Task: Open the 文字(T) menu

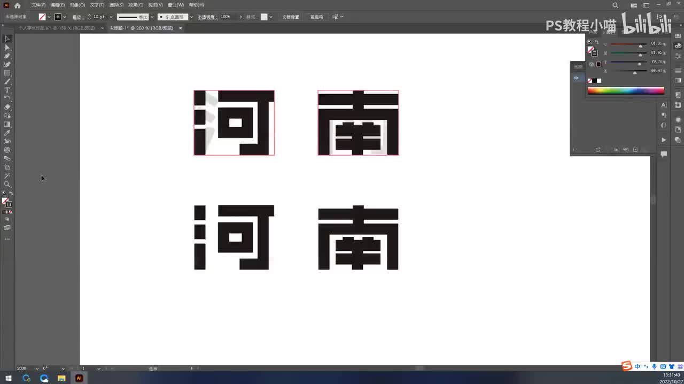Action: click(x=97, y=5)
